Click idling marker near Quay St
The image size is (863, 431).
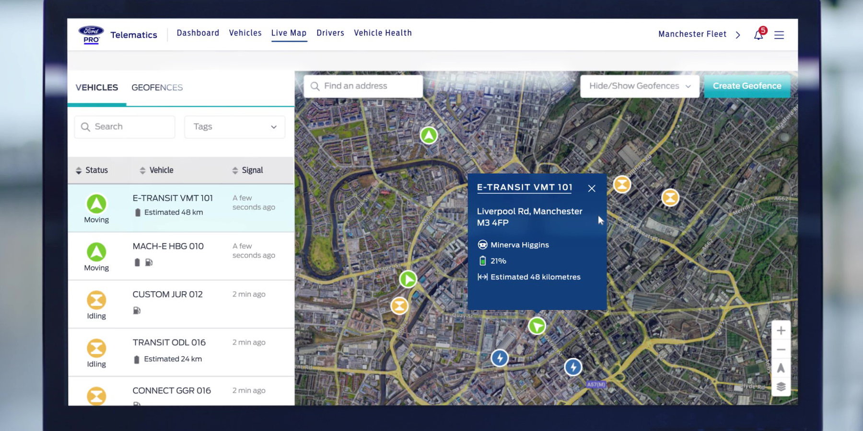[399, 306]
